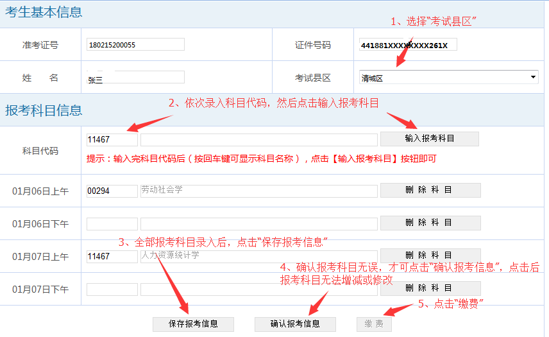
Task: Click the 01月06日下午 row label
Action: pyautogui.click(x=40, y=224)
